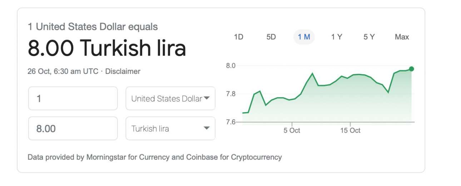Focus the lira amount field showing 8.00
Screen dimensions: 461x186
pyautogui.click(x=73, y=129)
